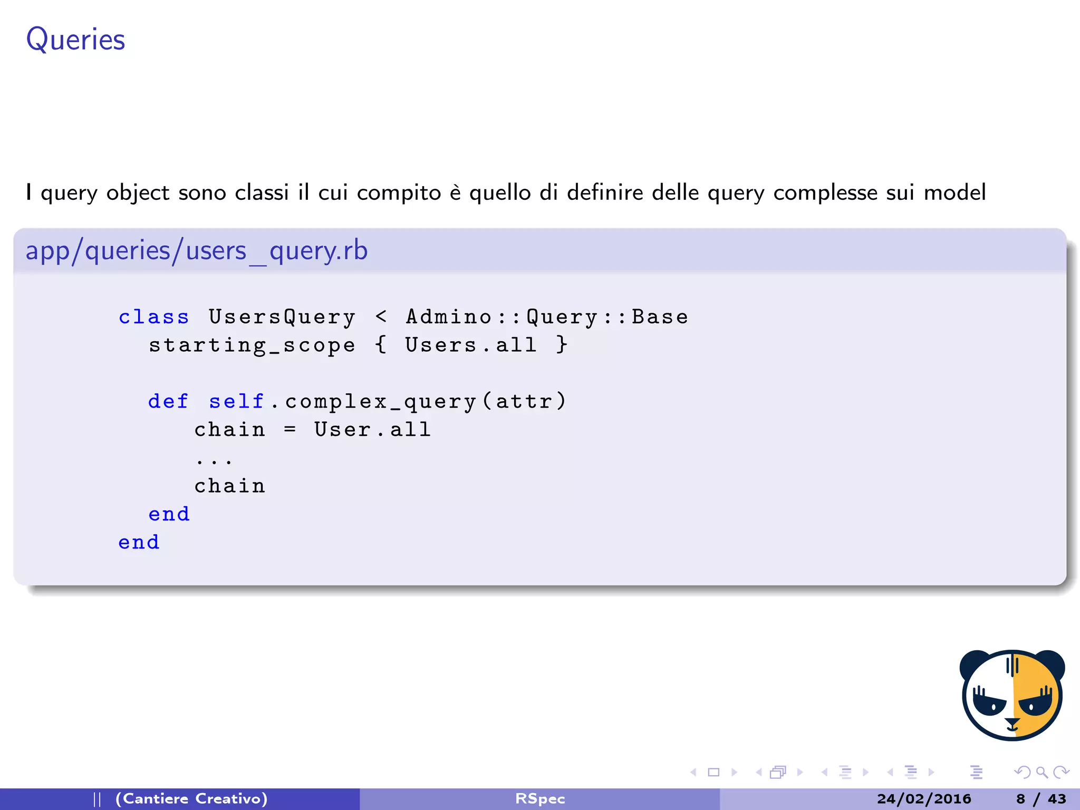Click the 'class UsersQuery' code line
Viewport: 1080px width, 810px height.
[403, 317]
